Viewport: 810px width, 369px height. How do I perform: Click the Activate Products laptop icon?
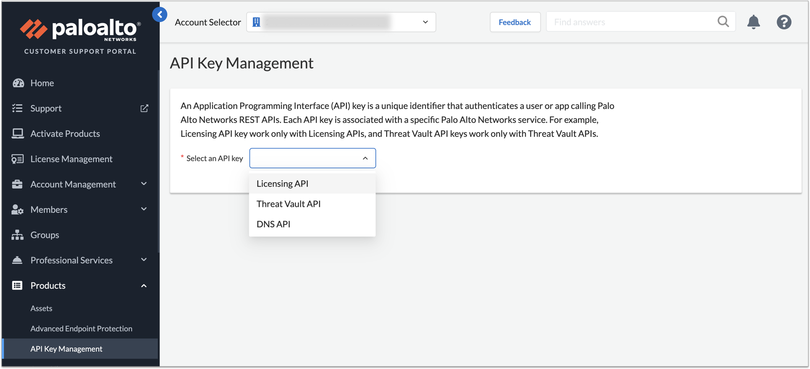coord(18,134)
